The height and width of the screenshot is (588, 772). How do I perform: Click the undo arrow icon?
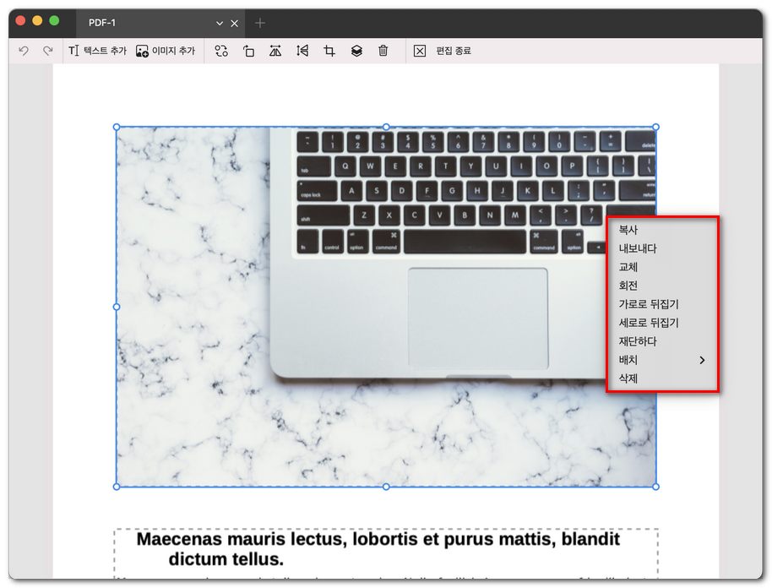click(24, 51)
